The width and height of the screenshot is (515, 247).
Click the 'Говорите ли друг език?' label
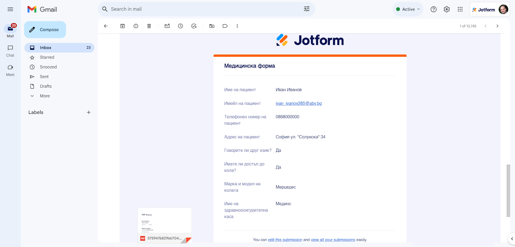coord(248,151)
